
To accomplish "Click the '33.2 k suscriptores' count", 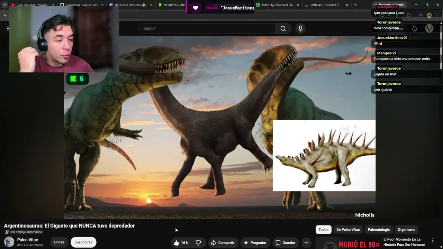I will click(30, 245).
